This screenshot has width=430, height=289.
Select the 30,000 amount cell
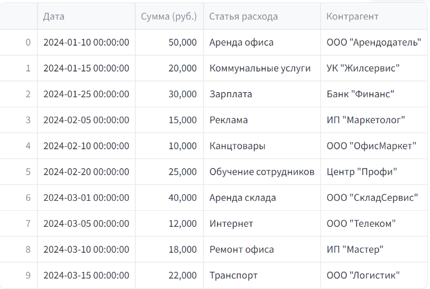click(x=170, y=94)
